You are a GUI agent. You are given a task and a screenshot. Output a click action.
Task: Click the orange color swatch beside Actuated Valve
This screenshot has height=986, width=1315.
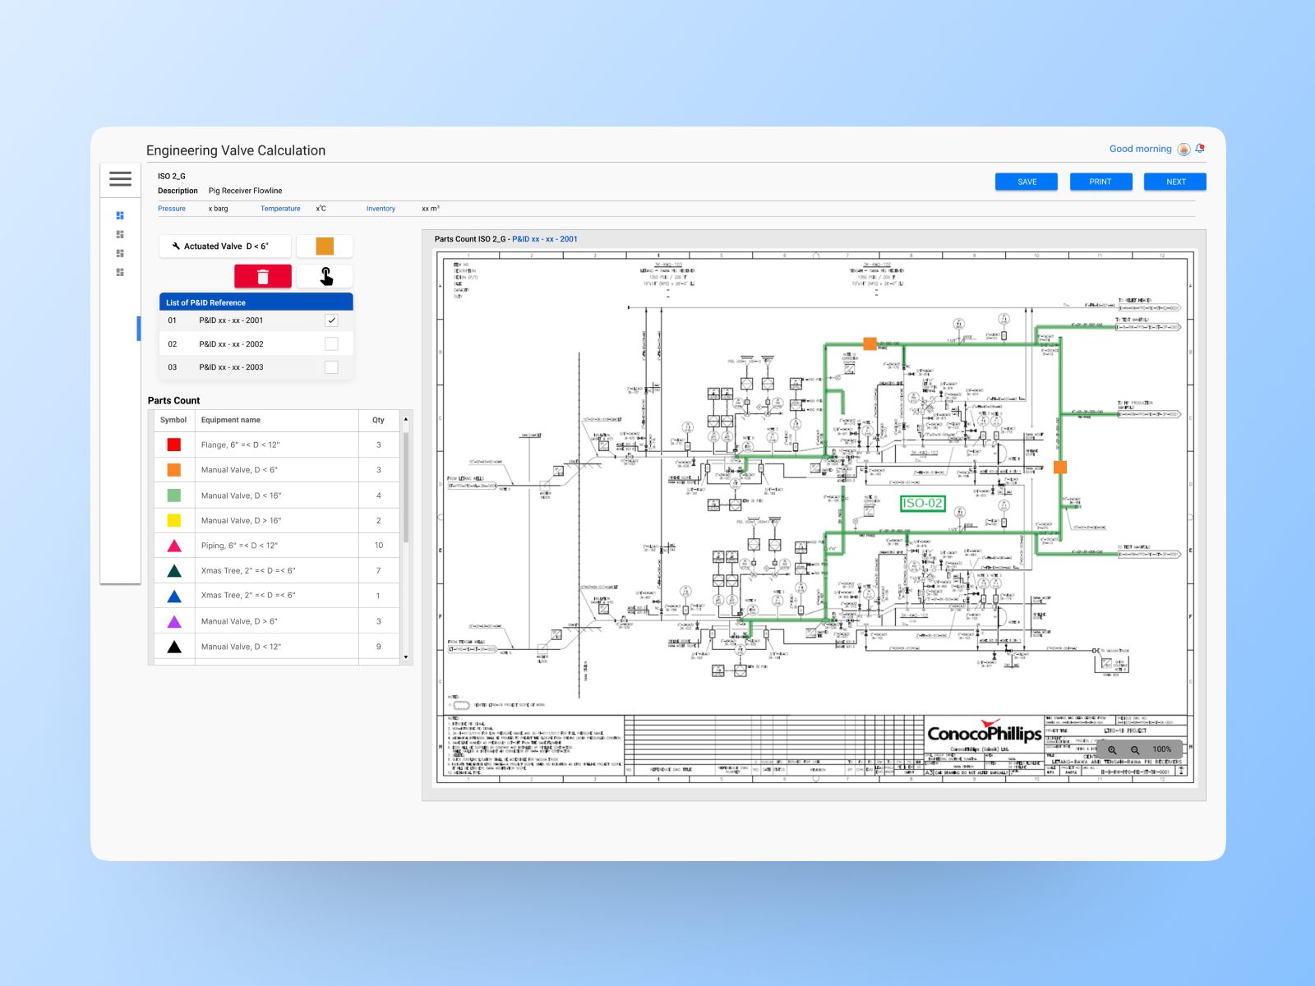325,246
